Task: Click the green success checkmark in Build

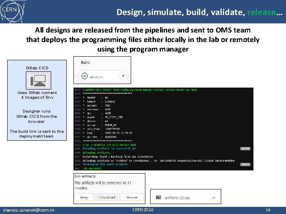Action: click(85, 76)
